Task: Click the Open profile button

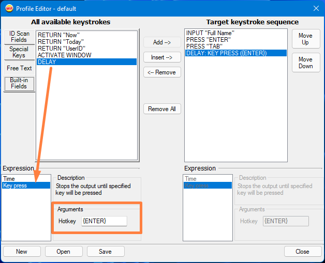Action: 64,252
